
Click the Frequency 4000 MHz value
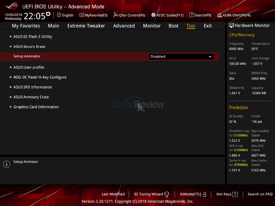pos(236,49)
